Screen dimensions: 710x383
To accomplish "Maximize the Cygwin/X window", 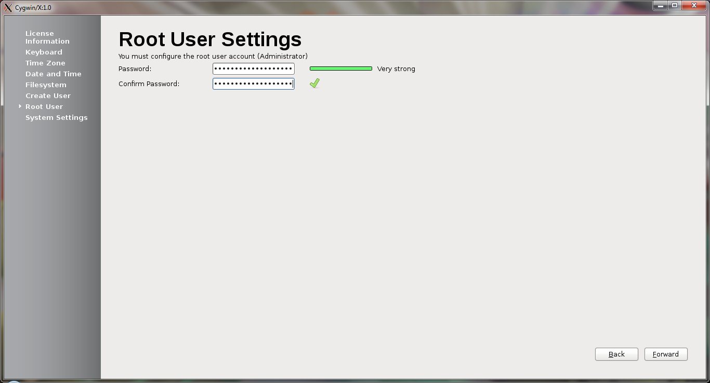I will click(675, 6).
